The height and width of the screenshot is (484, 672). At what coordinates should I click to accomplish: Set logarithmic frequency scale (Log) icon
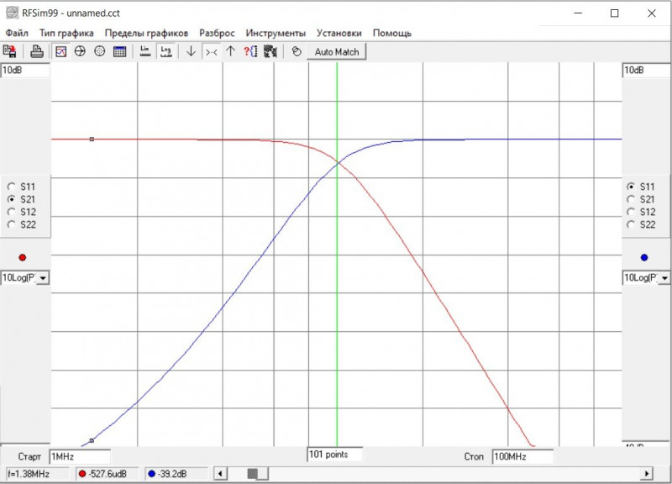pyautogui.click(x=165, y=51)
